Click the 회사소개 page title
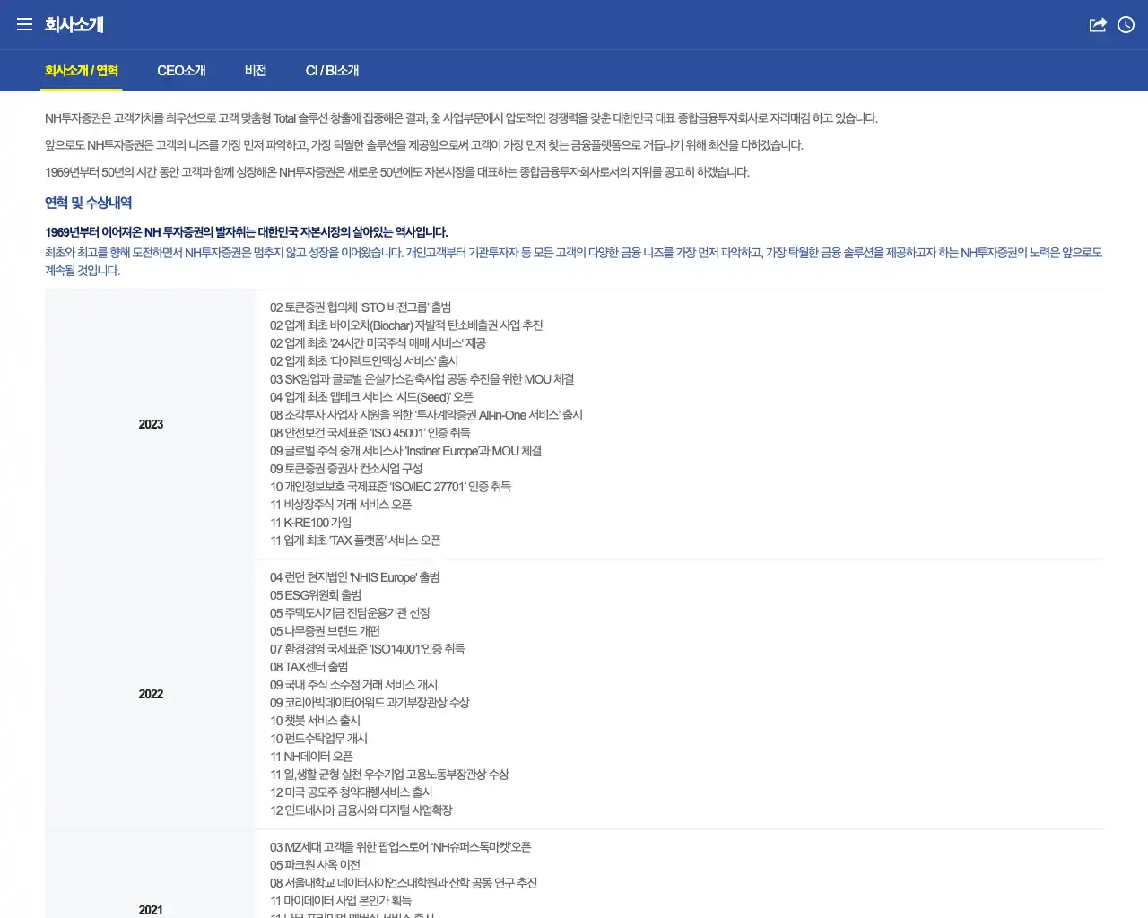This screenshot has height=918, width=1148. coord(74,24)
